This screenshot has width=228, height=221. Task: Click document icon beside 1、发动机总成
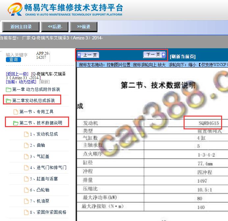pos(26,134)
